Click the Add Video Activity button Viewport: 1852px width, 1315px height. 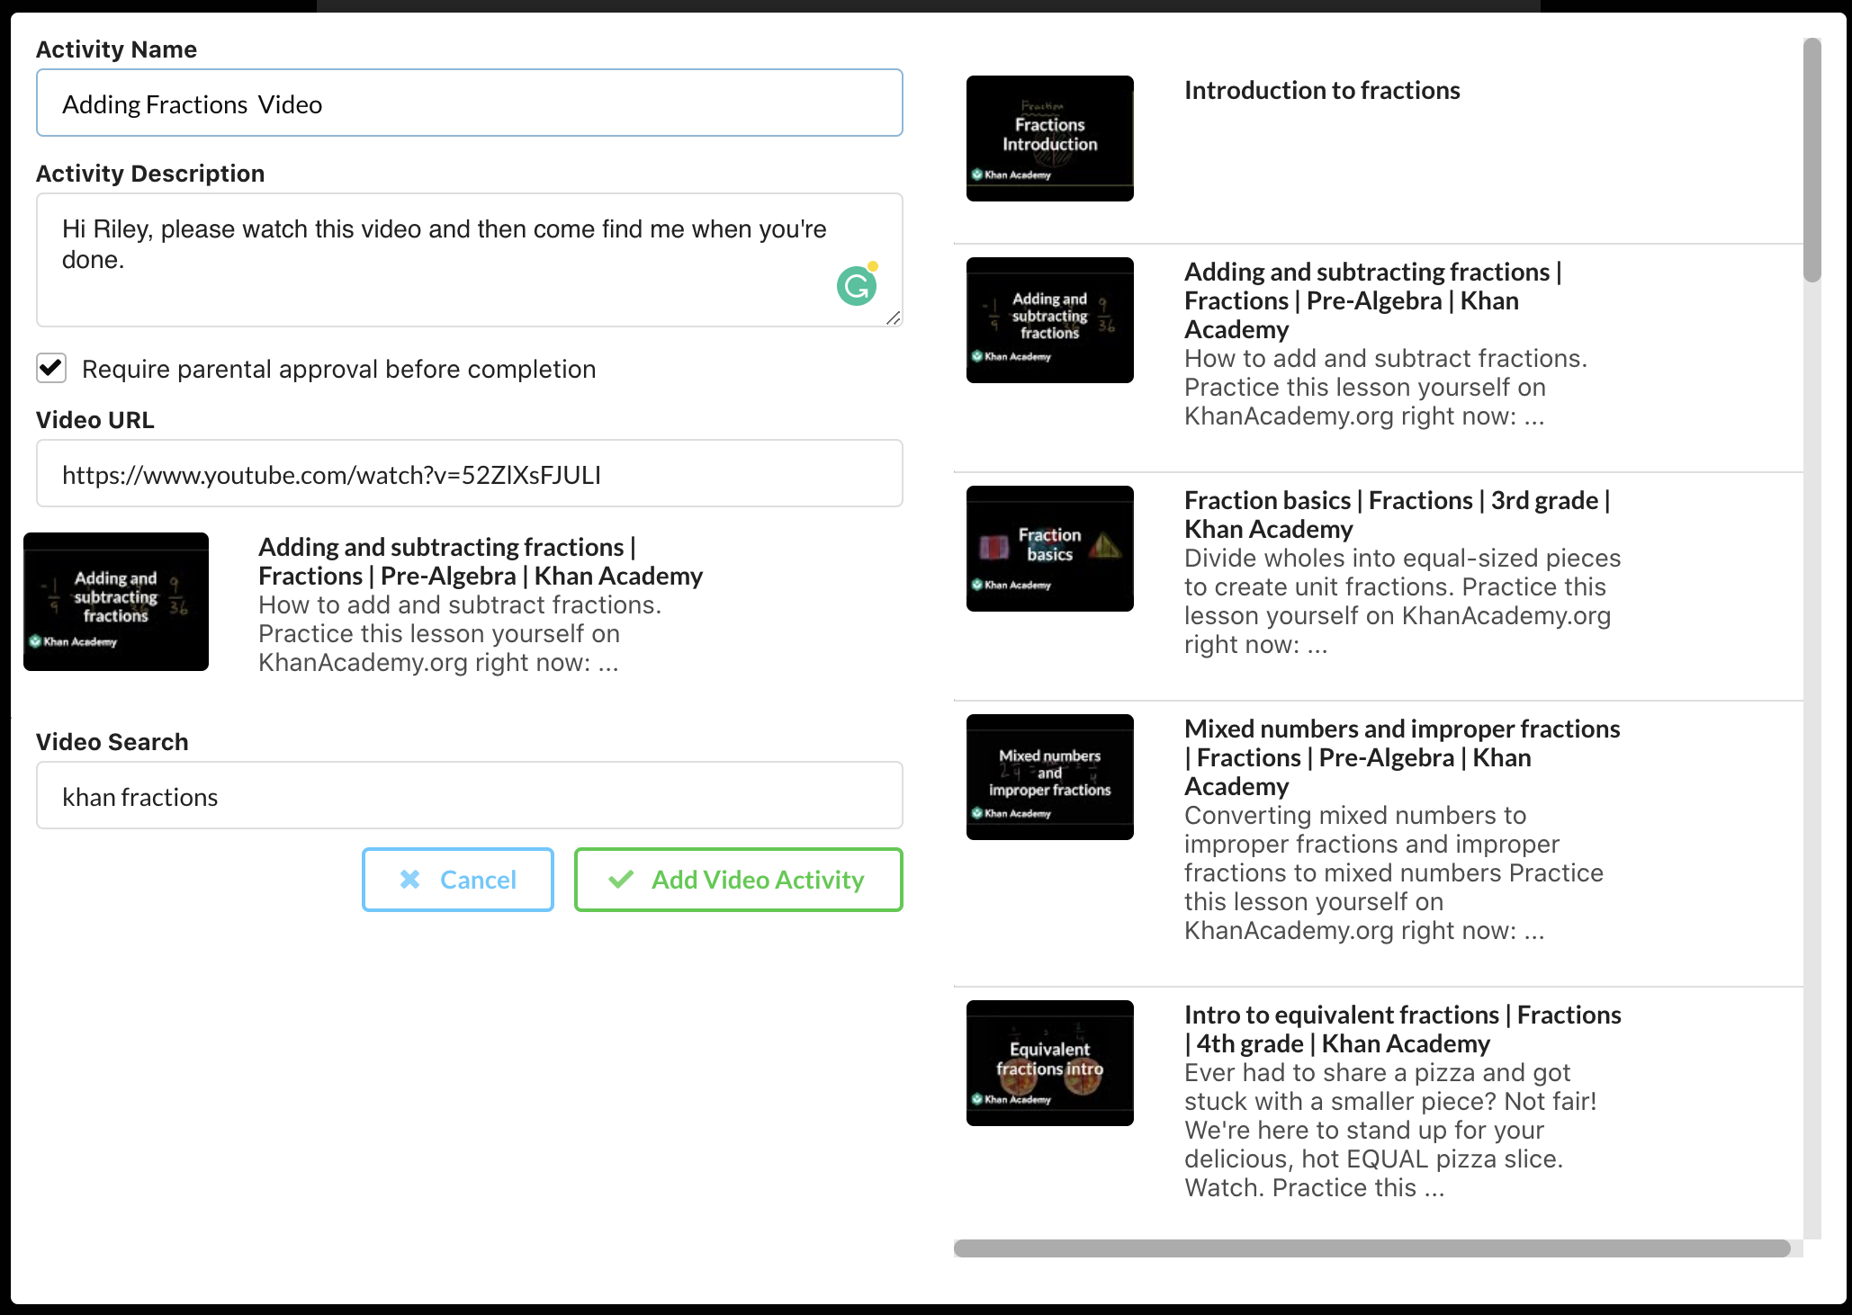[738, 879]
